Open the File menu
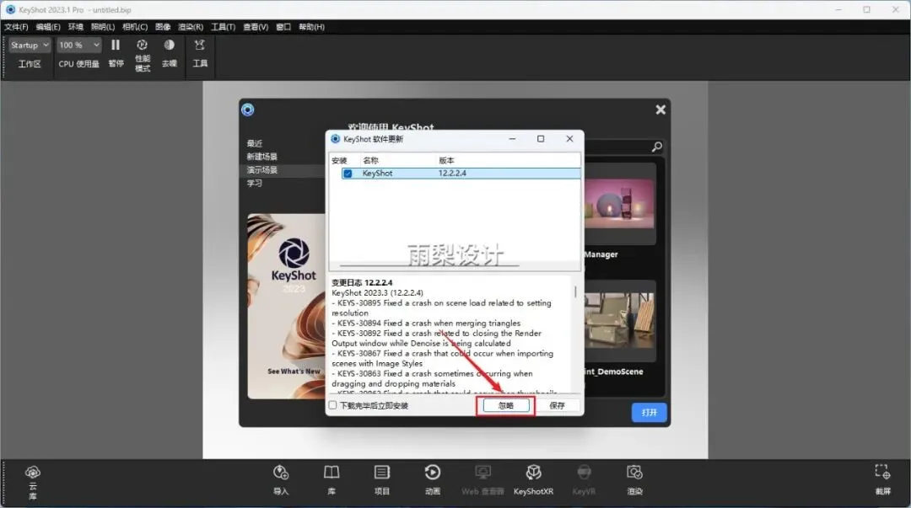911x508 pixels. point(16,27)
